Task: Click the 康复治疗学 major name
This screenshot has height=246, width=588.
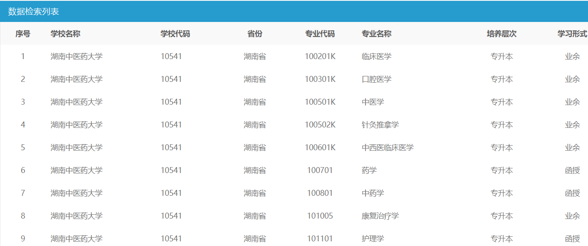Action: coord(380,216)
